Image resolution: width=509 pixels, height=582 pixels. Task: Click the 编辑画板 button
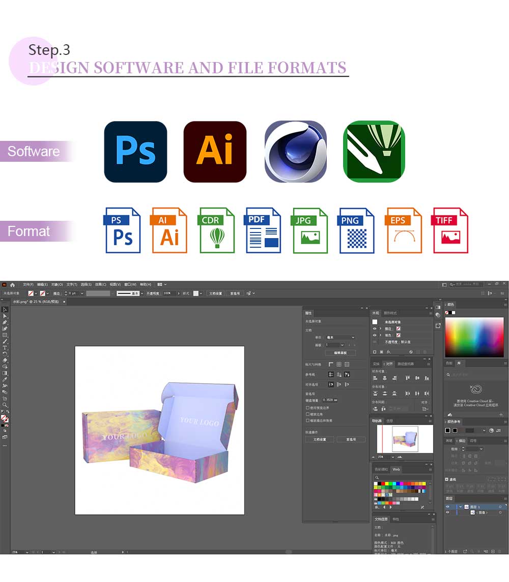[x=341, y=353]
